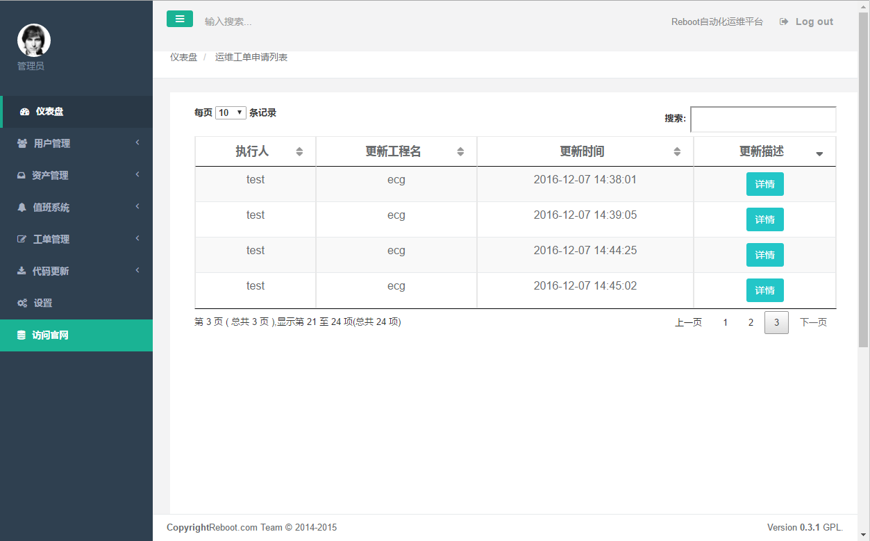Open the 设置 gears icon
Screen dimensions: 870x541
22,303
